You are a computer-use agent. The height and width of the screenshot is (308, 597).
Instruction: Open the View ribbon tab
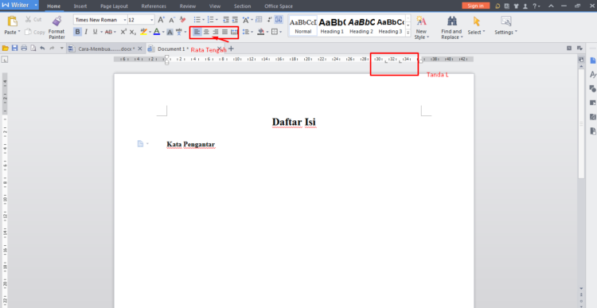(215, 6)
